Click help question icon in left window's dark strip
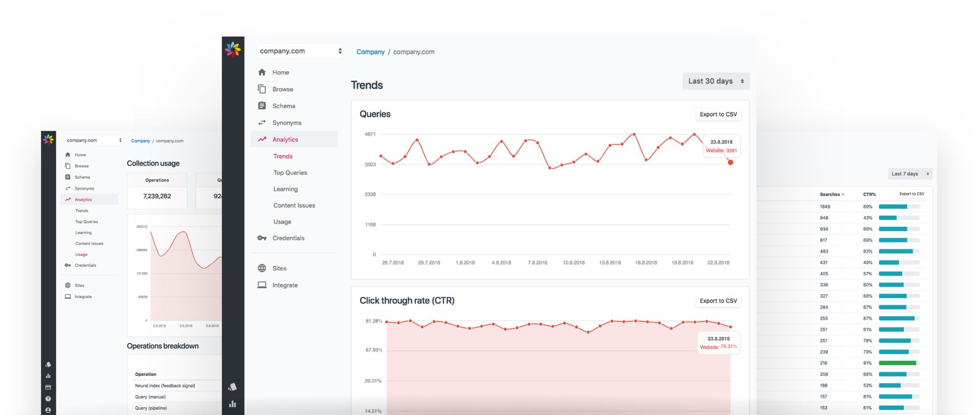 click(x=48, y=399)
